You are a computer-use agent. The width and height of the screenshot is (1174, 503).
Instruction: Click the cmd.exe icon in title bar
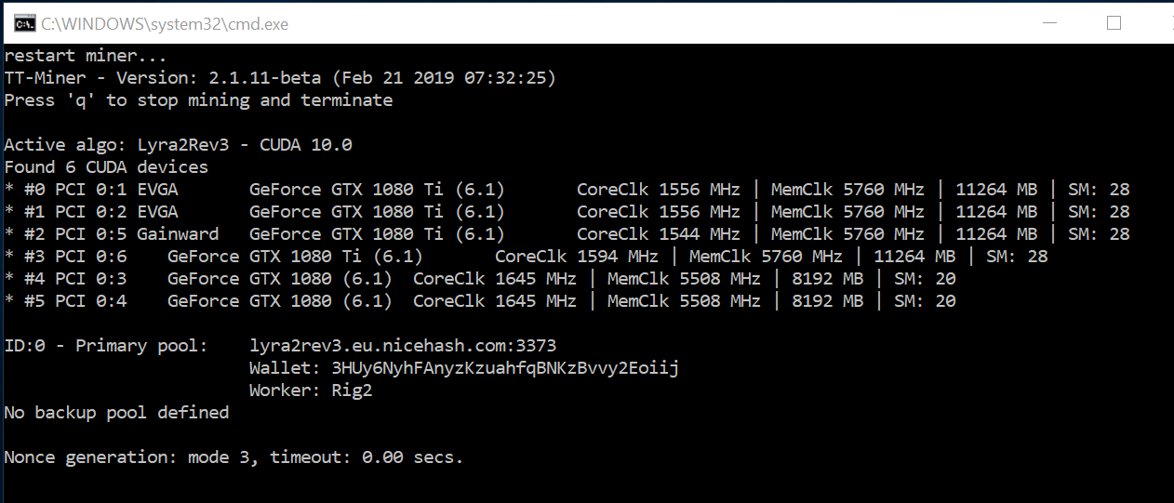pyautogui.click(x=24, y=23)
